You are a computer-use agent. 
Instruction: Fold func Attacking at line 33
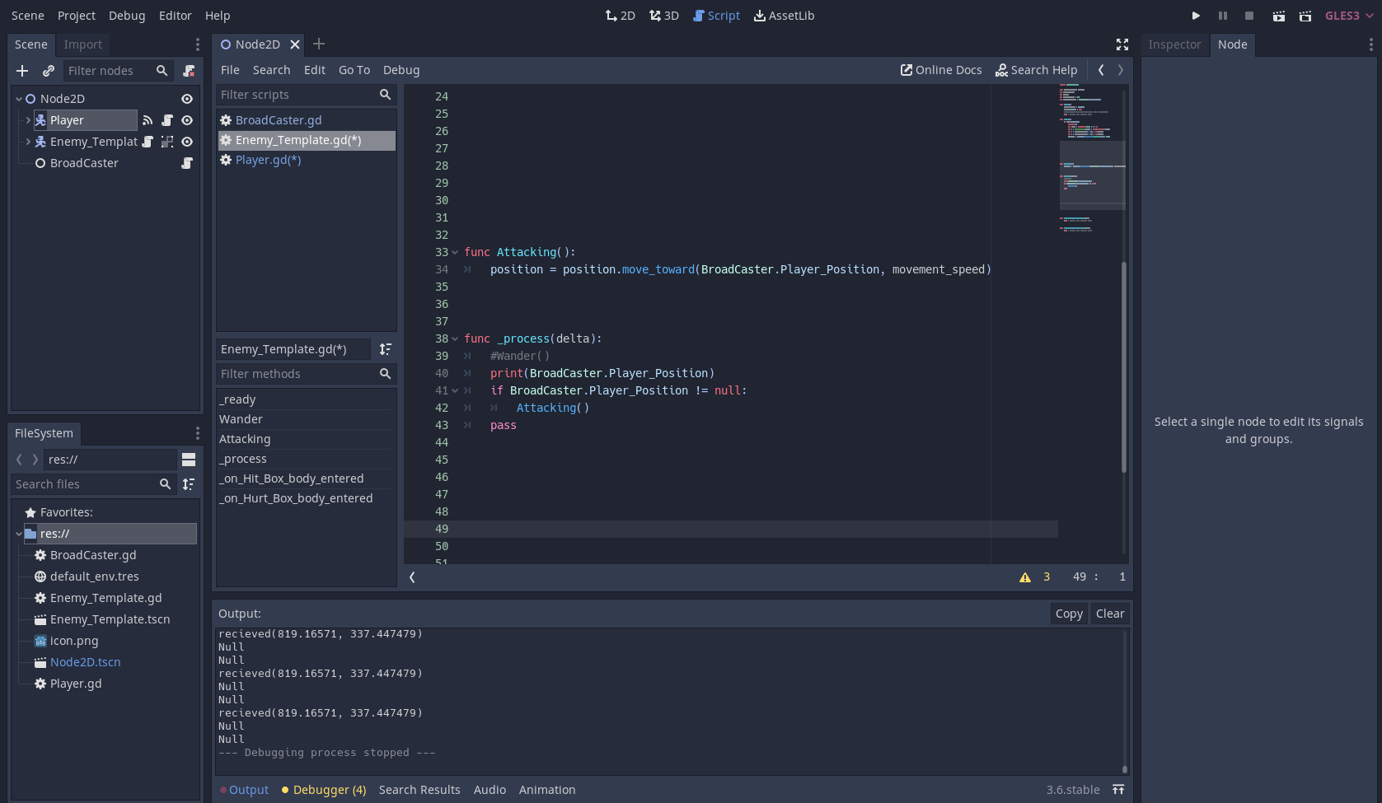click(x=455, y=253)
